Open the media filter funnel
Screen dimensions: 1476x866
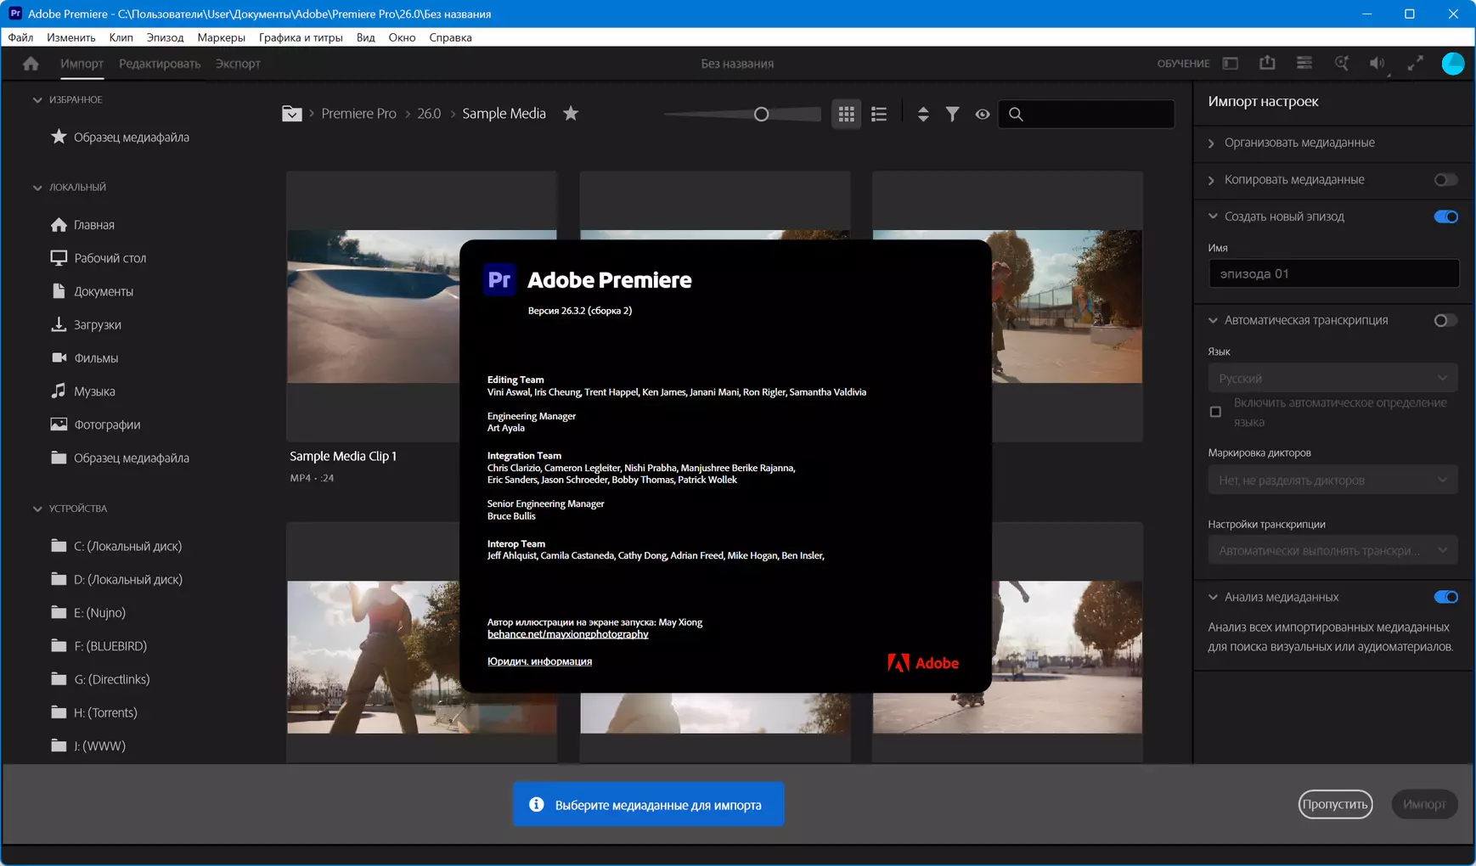(x=953, y=114)
